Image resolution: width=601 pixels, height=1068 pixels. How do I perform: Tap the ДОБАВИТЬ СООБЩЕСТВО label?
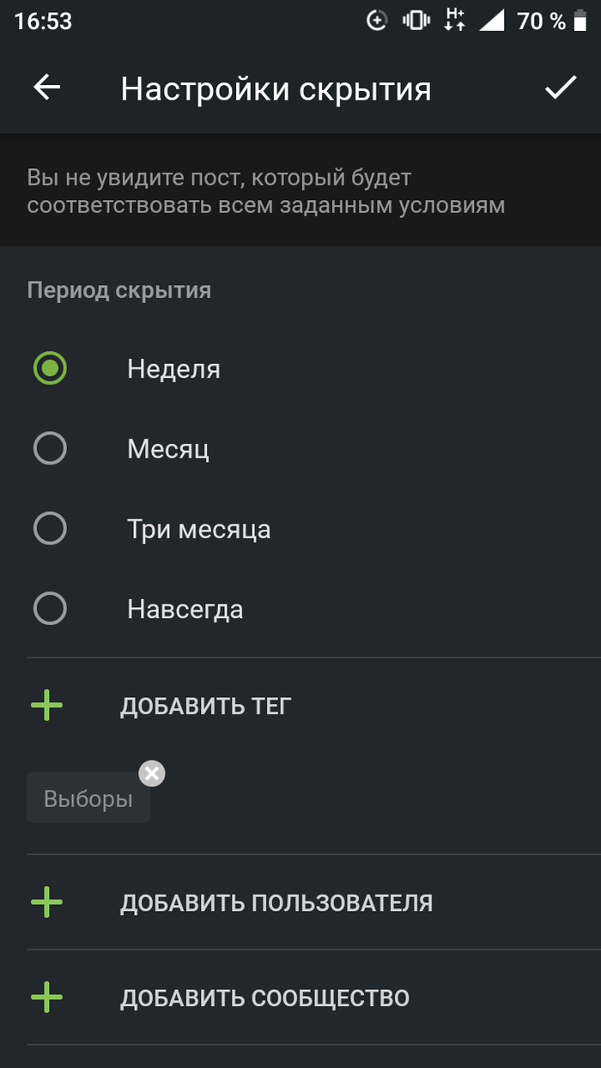click(264, 998)
